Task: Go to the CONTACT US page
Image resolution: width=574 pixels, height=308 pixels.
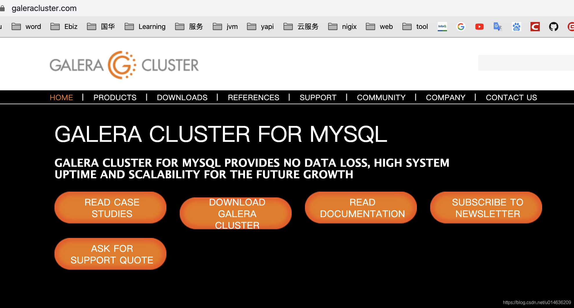Action: (511, 98)
